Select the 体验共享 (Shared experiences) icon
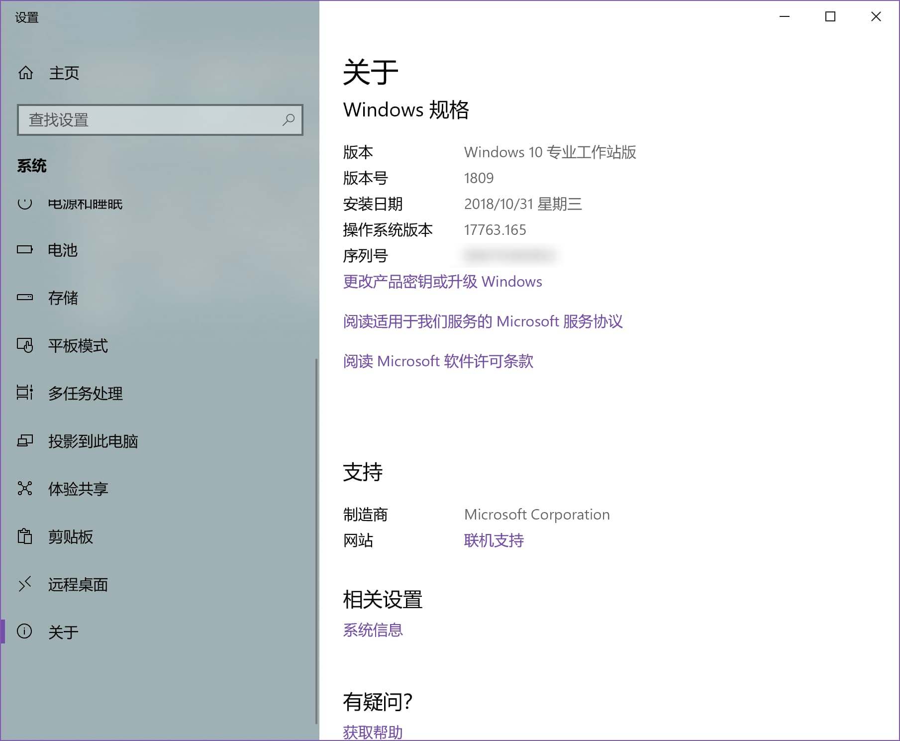The width and height of the screenshot is (900, 741). coord(26,489)
